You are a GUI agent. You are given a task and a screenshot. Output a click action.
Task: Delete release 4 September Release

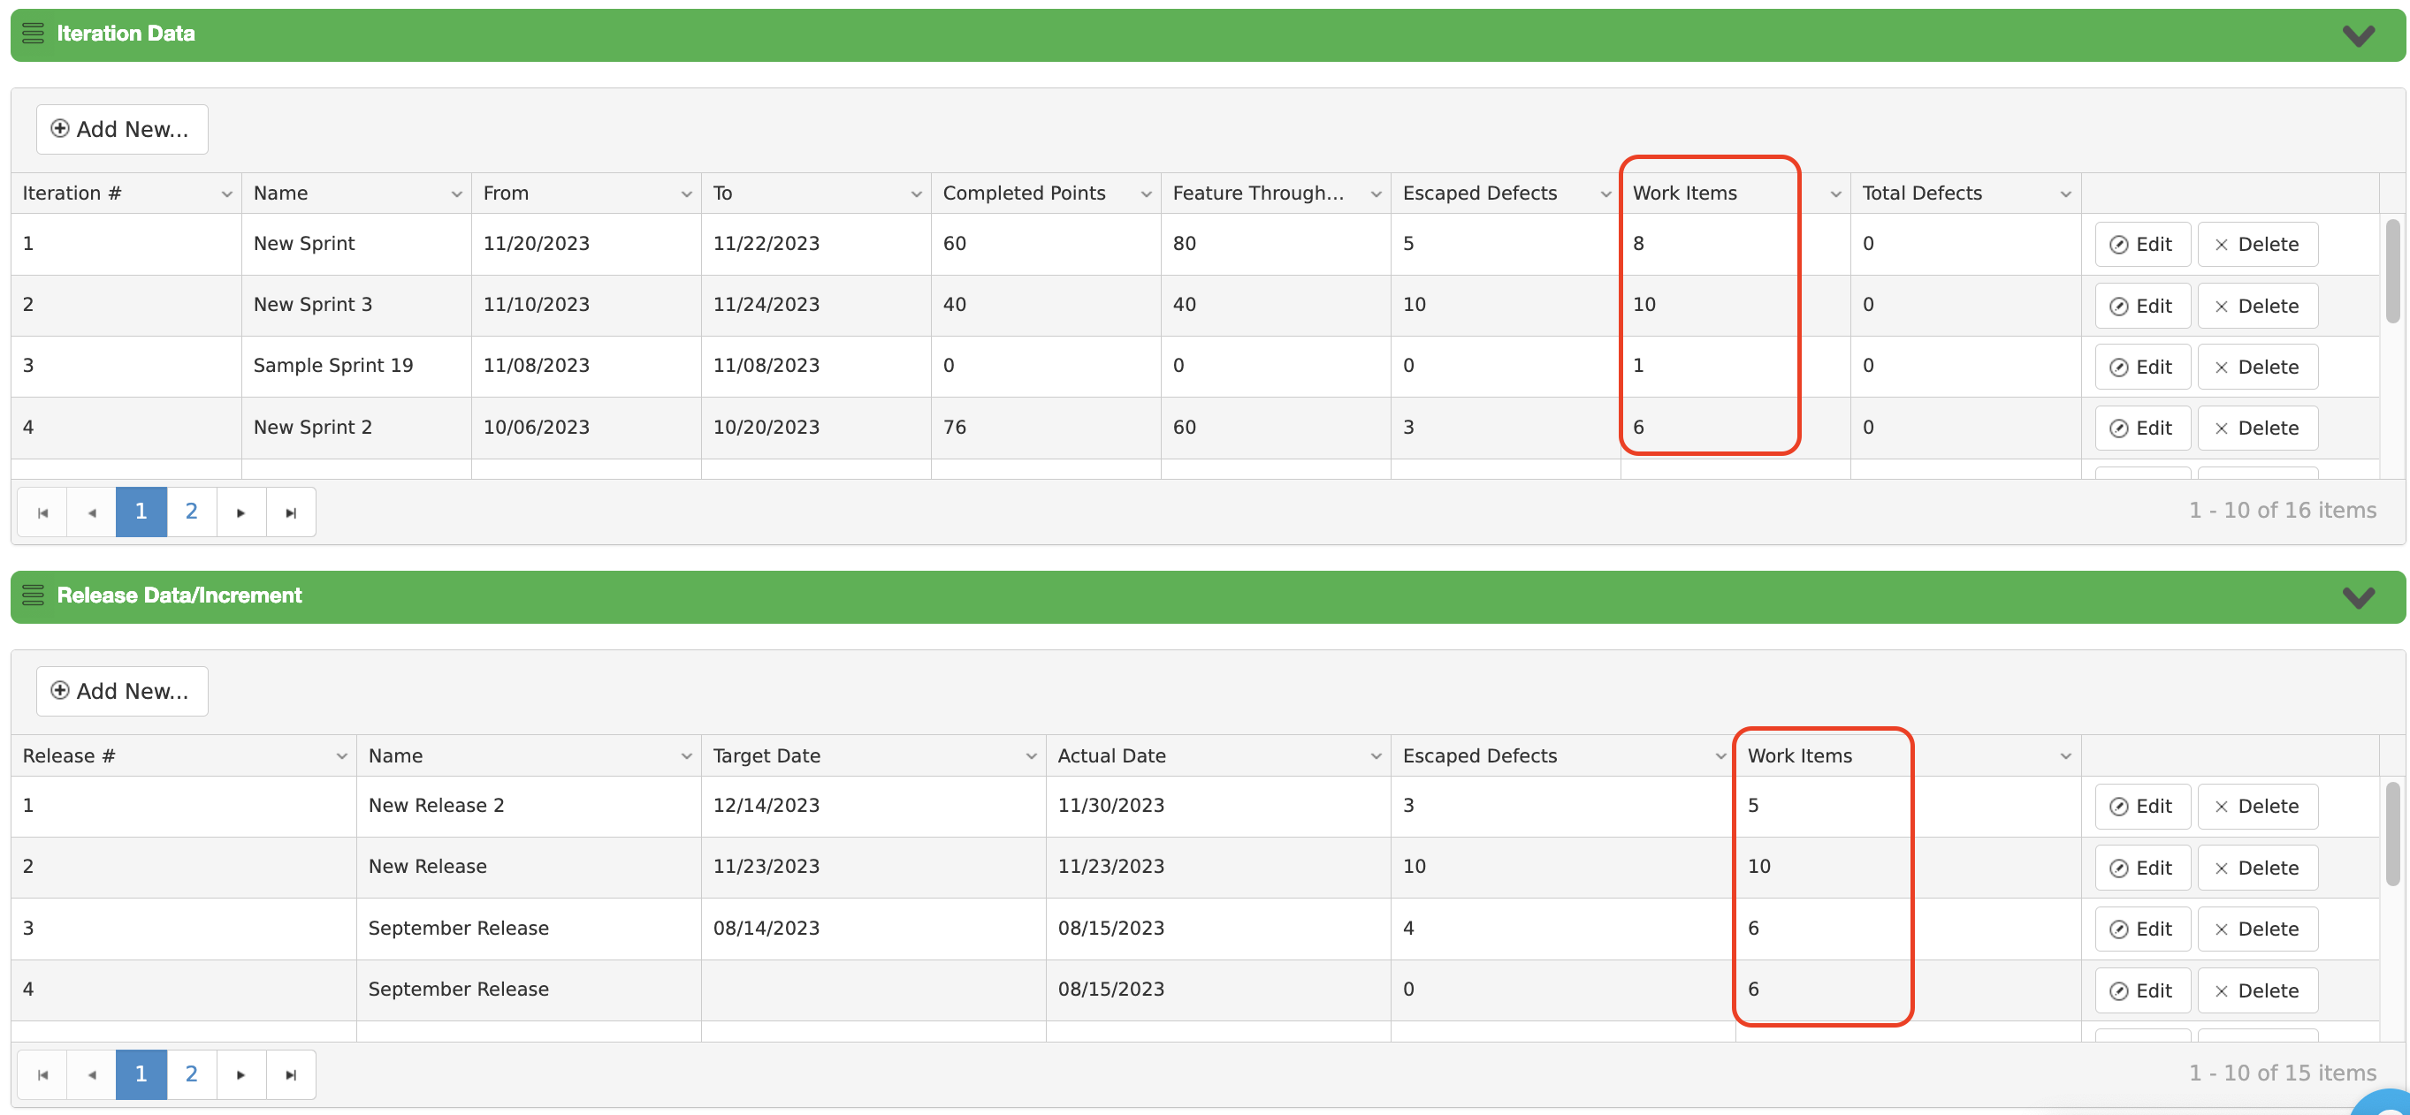click(x=2258, y=990)
